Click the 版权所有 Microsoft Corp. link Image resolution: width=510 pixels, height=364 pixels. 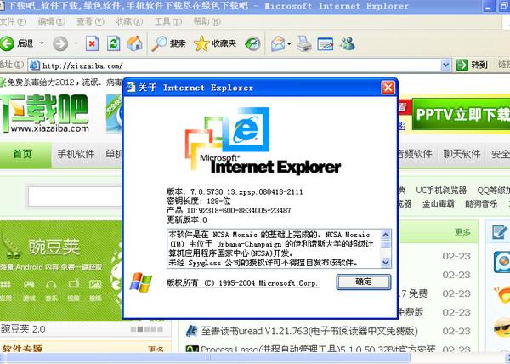point(242,282)
